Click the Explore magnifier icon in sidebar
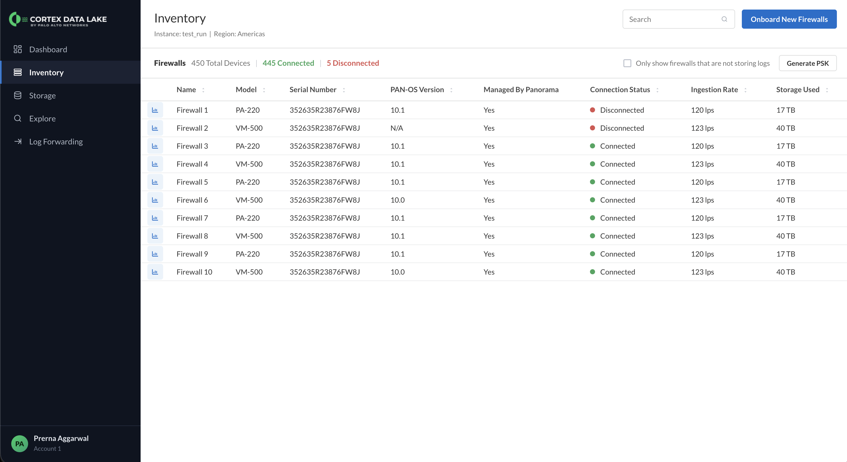847x462 pixels. [x=18, y=118]
